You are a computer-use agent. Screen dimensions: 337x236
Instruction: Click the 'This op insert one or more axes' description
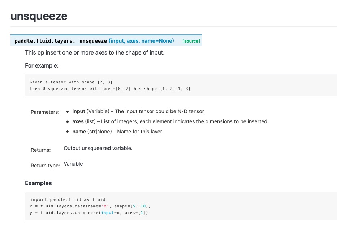coord(95,52)
